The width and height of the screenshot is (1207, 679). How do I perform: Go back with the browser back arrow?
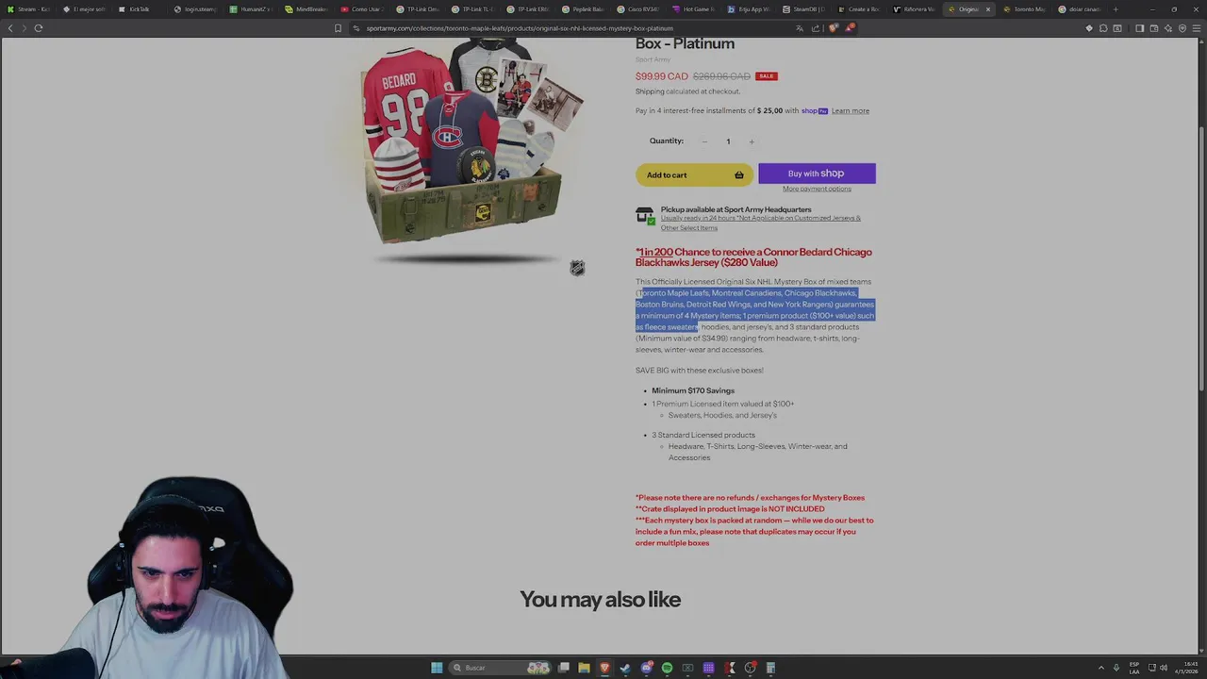10,28
